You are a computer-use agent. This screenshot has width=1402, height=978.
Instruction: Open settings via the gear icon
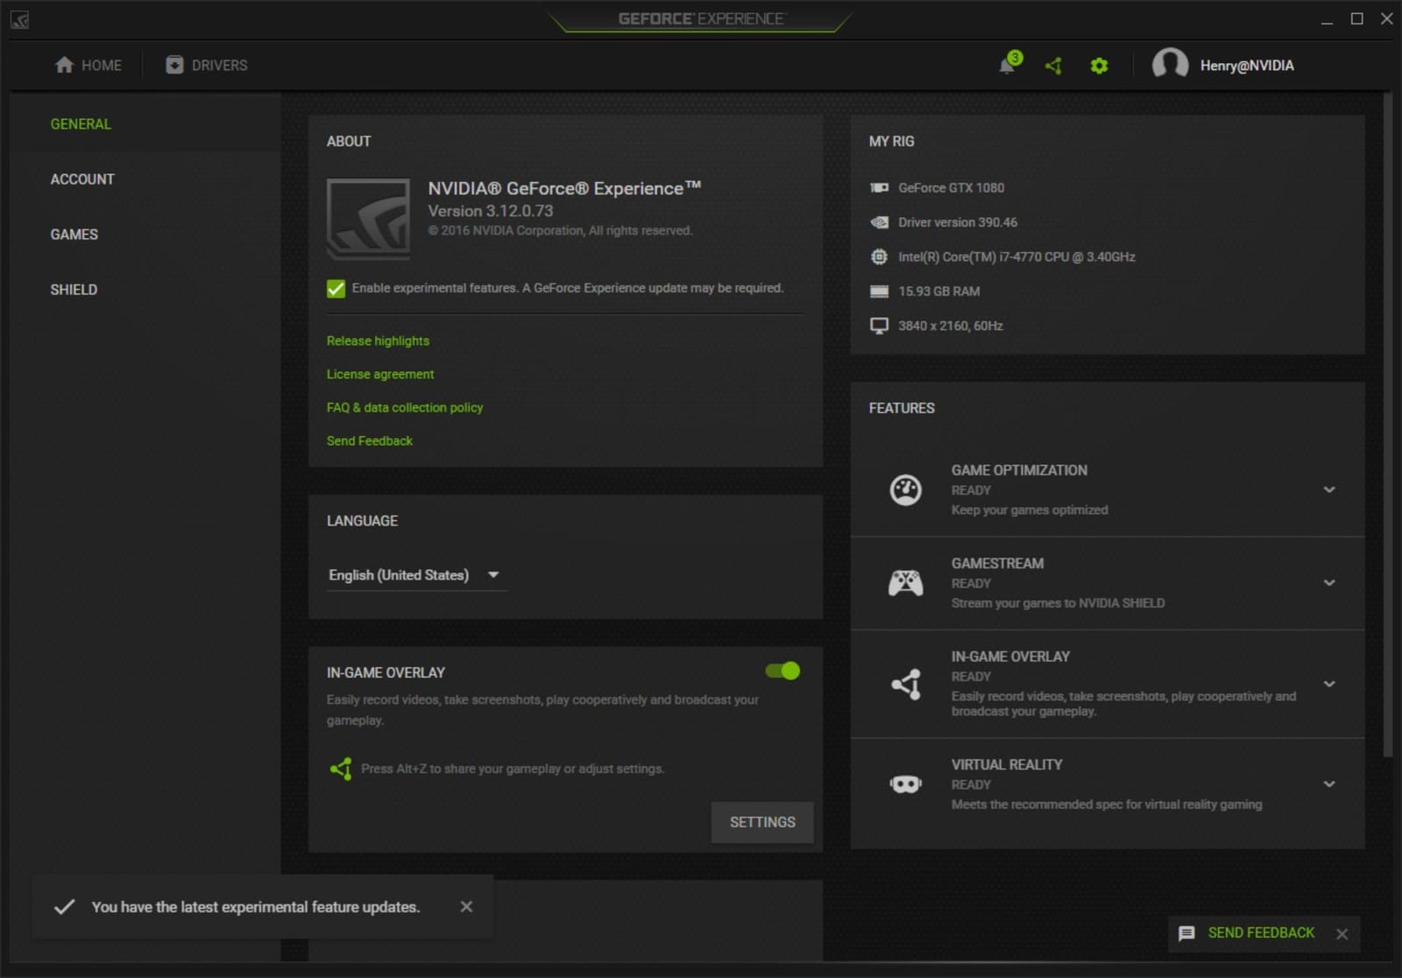click(1098, 65)
